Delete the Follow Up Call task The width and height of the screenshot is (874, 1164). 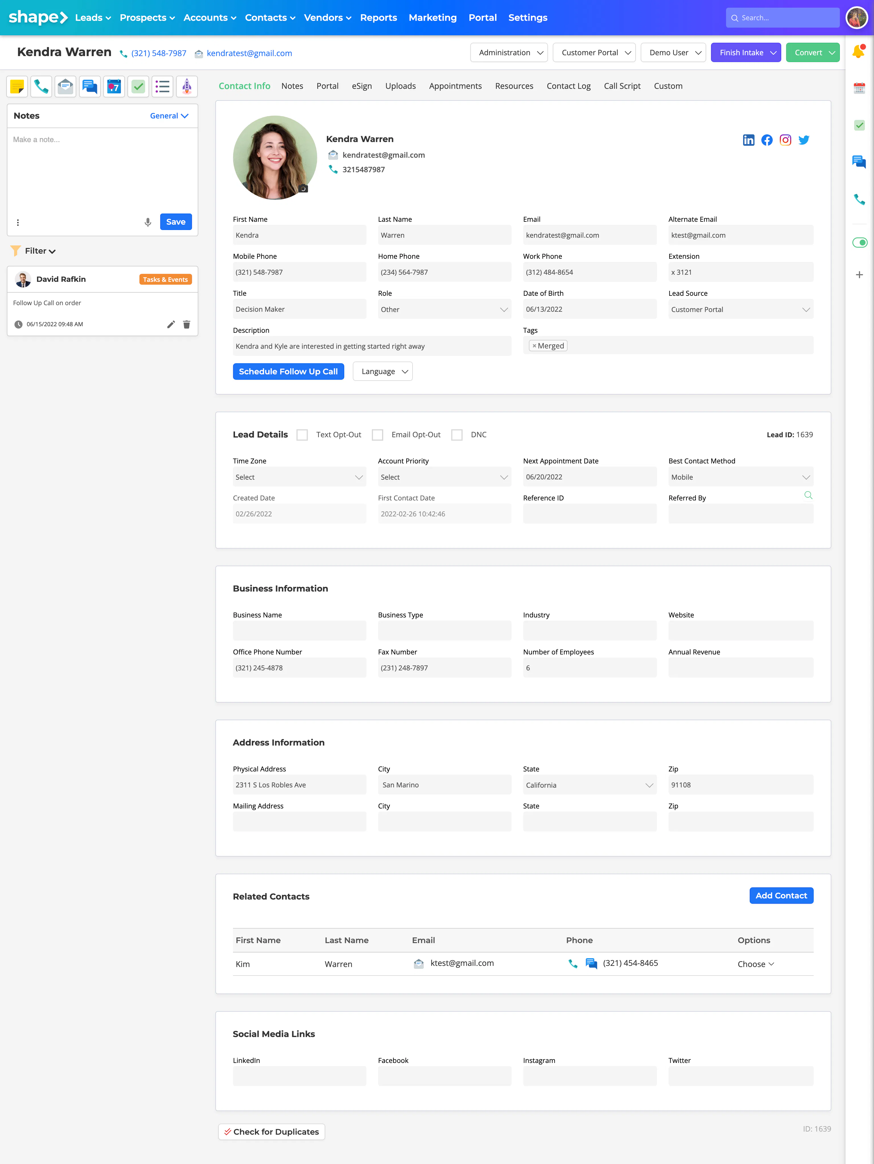pos(186,324)
